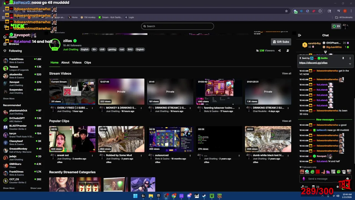Screen dimensions: 355x200
Task: Click the 138 Viewers count
Action: (265, 51)
